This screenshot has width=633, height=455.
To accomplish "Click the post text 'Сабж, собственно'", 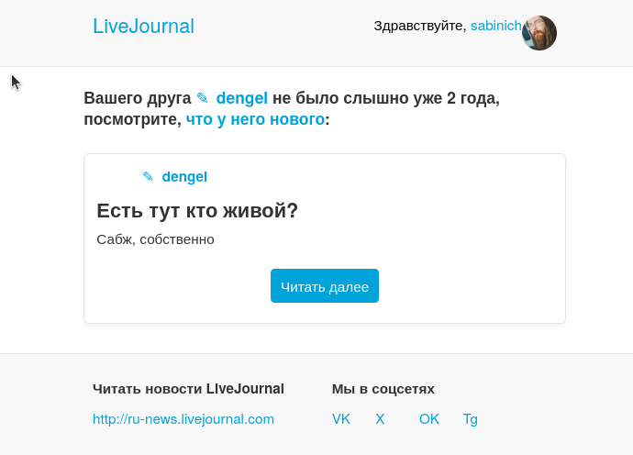I will pos(155,239).
